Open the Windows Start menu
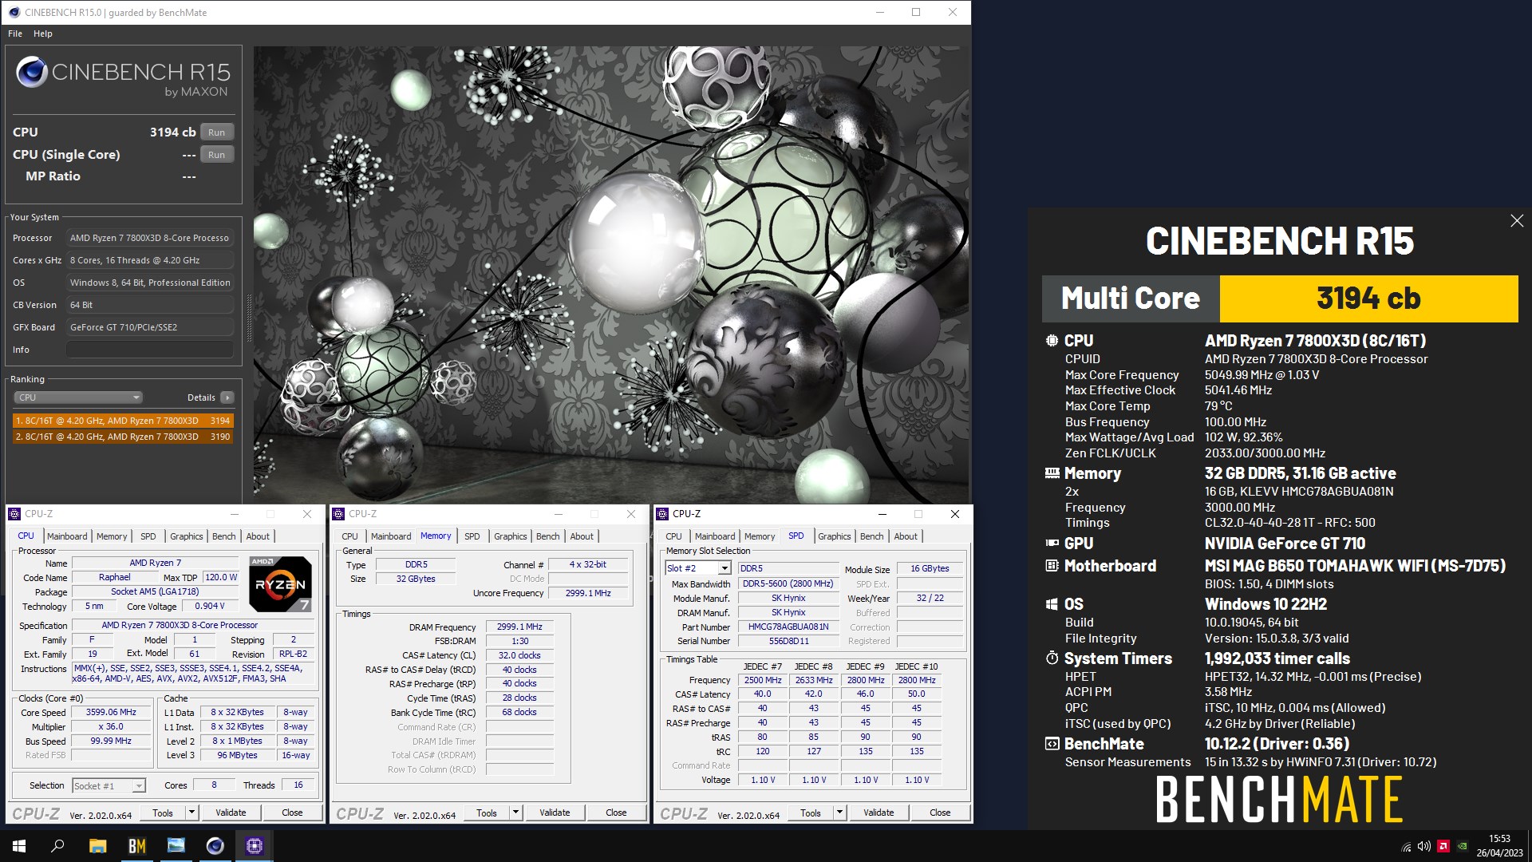The image size is (1532, 862). (19, 846)
